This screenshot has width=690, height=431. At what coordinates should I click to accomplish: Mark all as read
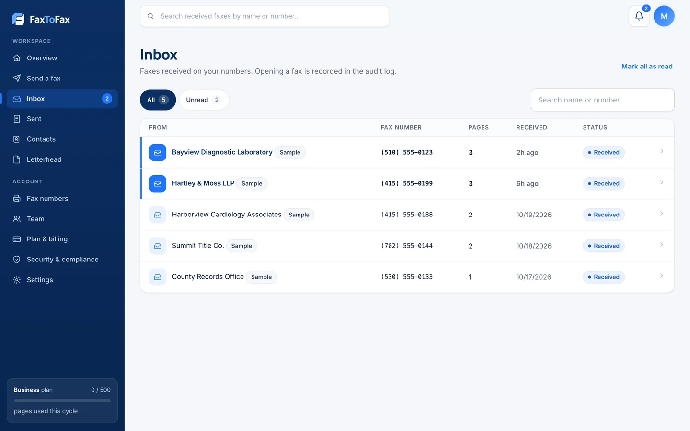647,67
